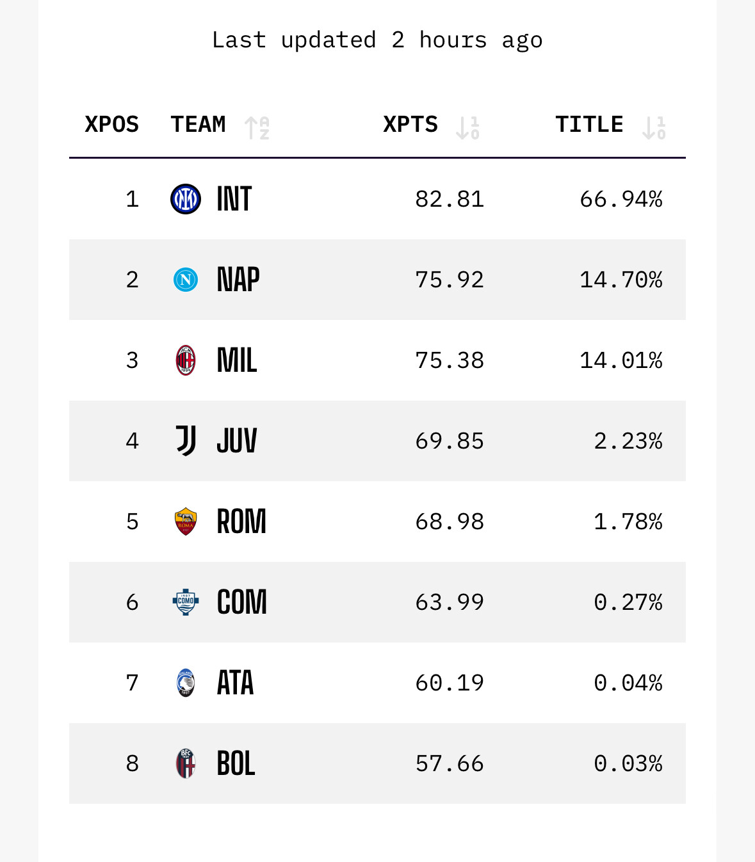Select the BOL row title percentage 0.03%
This screenshot has height=862, width=755.
tap(628, 763)
